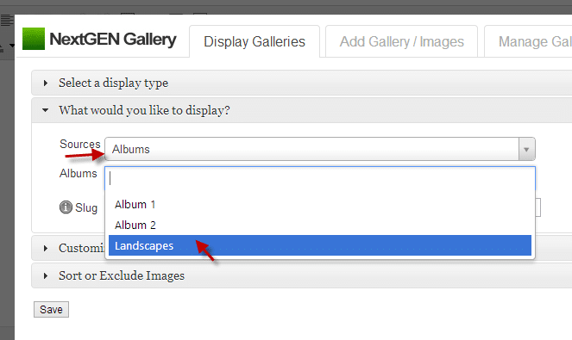The width and height of the screenshot is (572, 340).
Task: Click the Sources Albums combo box
Action: (320, 149)
